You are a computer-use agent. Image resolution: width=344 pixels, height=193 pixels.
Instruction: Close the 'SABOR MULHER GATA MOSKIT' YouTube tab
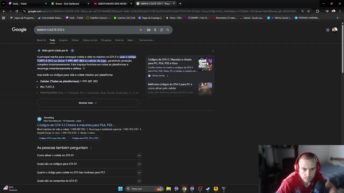[131, 4]
